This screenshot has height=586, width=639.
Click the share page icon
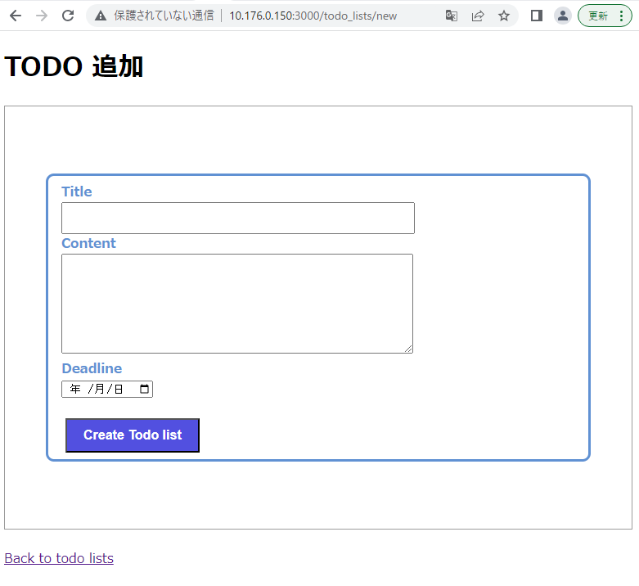478,16
